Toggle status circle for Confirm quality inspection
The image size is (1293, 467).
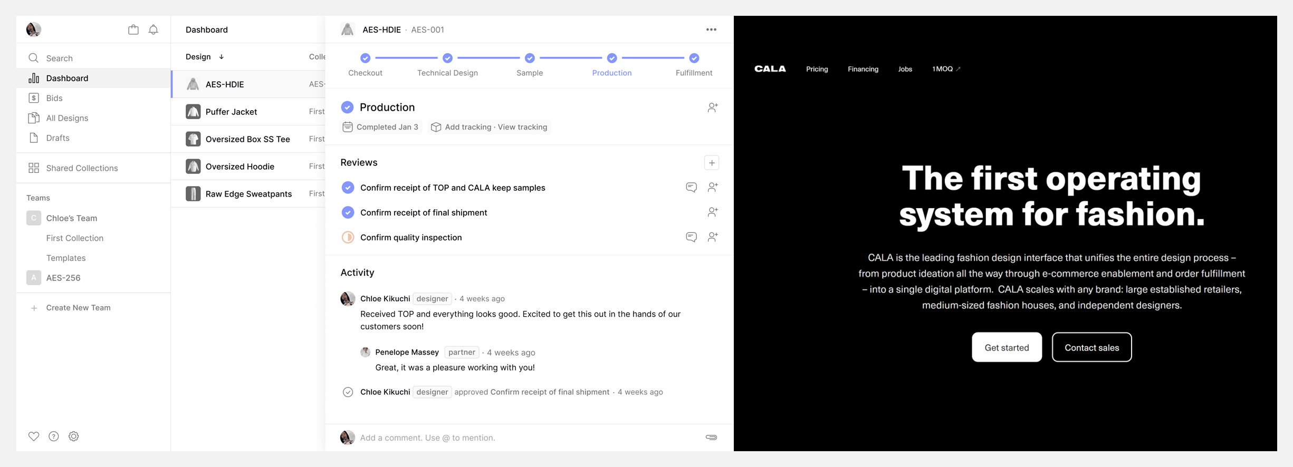[348, 237]
